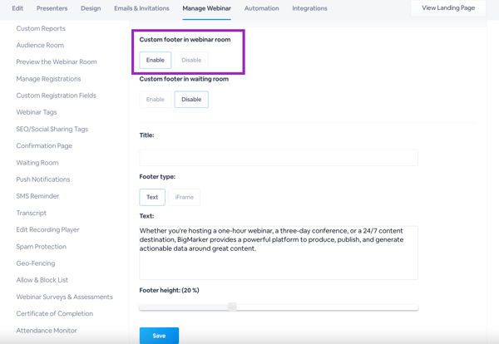Open the Emails & Invitations tab

141,8
